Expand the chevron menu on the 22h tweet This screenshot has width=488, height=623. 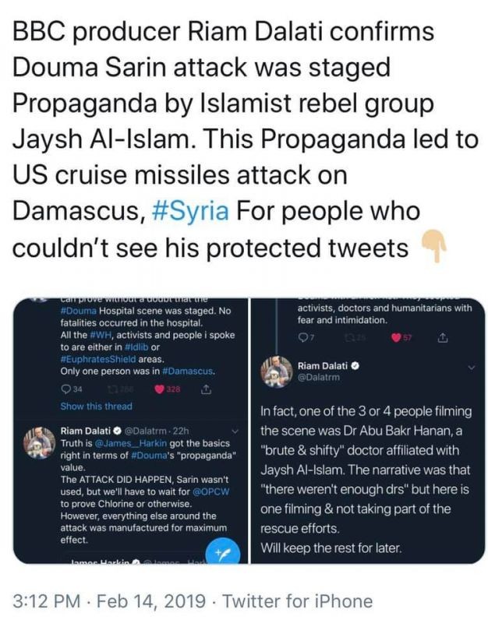(x=236, y=431)
